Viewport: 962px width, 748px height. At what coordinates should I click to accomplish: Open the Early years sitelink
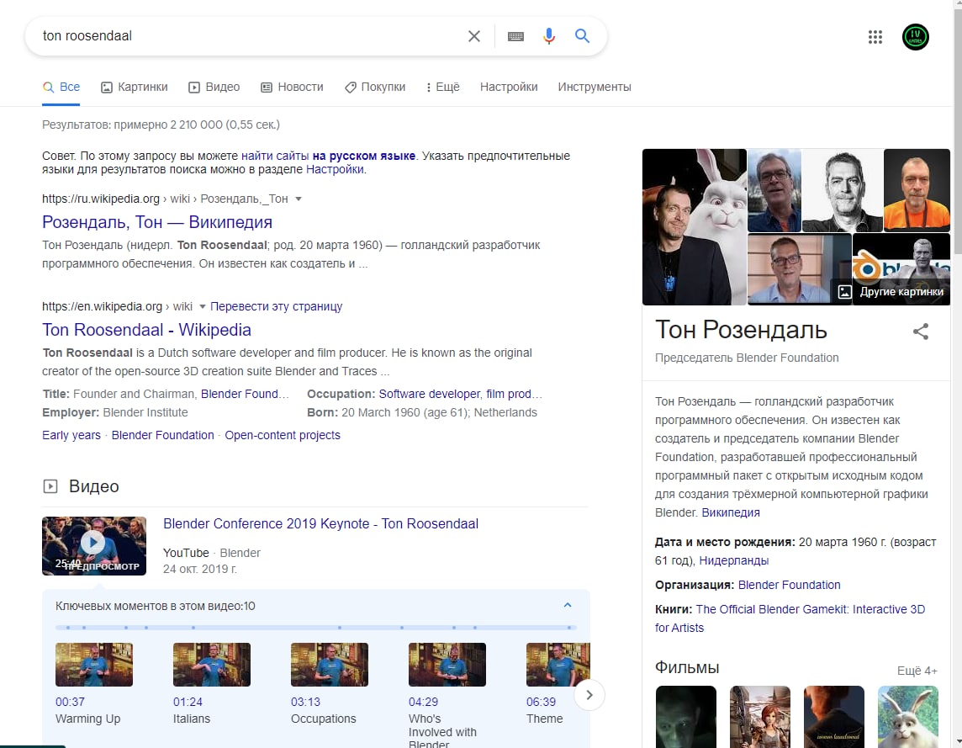tap(71, 435)
